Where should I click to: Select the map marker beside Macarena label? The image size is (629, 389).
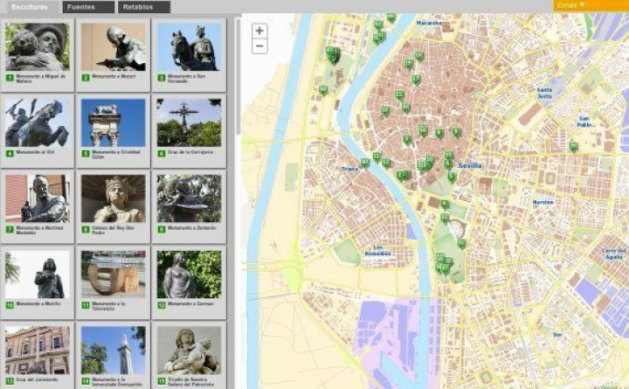(391, 17)
